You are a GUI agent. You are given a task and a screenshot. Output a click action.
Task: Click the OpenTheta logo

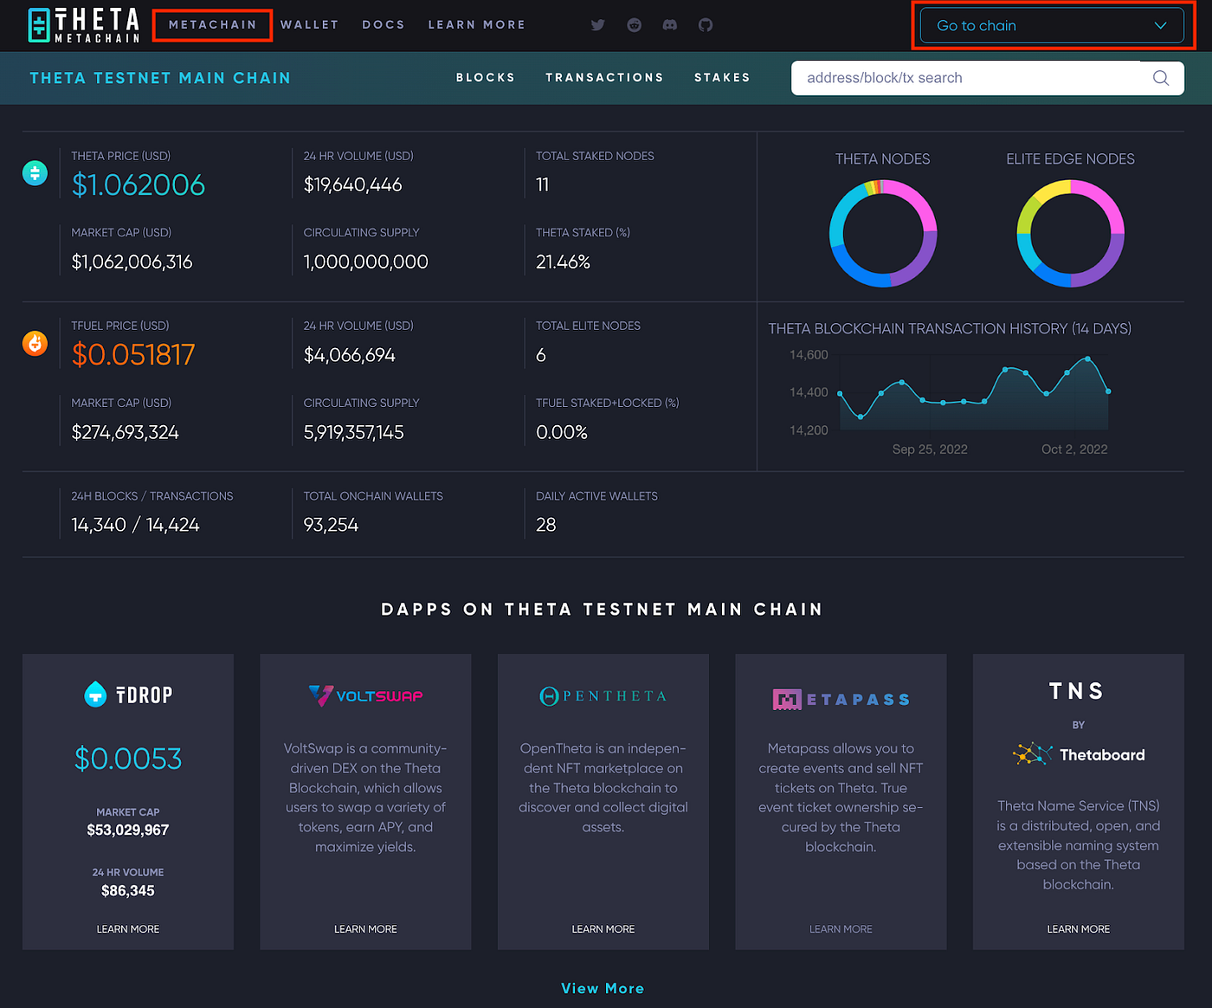603,696
